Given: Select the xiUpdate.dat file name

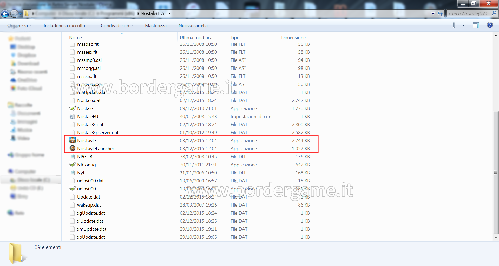Looking at the screenshot, I should pos(90,221).
